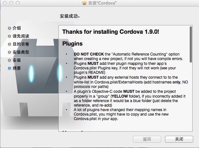Click the blue active bullet beside 摘要

click(x=9, y=68)
